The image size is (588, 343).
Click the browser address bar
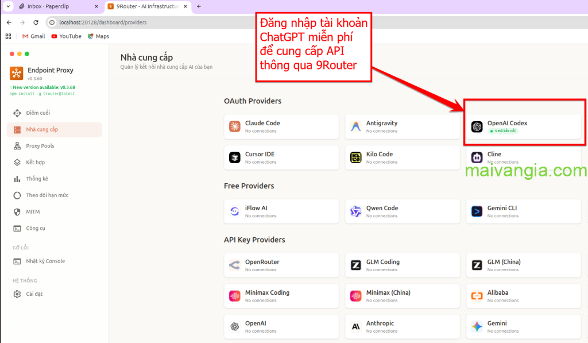coord(230,22)
